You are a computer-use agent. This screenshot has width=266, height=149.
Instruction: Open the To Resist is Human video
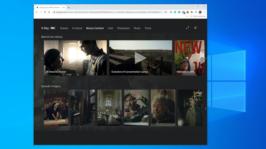point(75,58)
